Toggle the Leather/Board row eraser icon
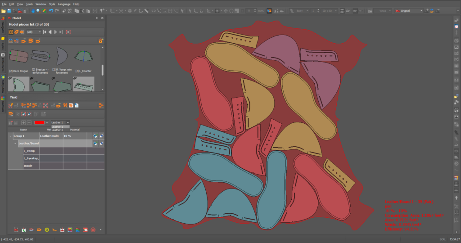Screen dimensions: 461x243 (101, 144)
